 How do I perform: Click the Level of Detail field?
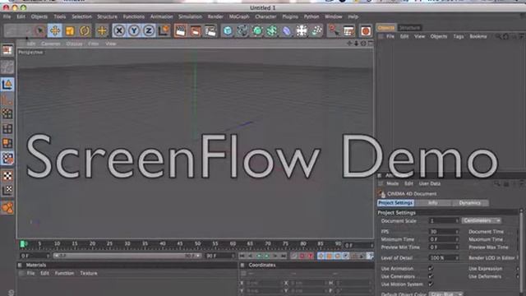pos(444,257)
